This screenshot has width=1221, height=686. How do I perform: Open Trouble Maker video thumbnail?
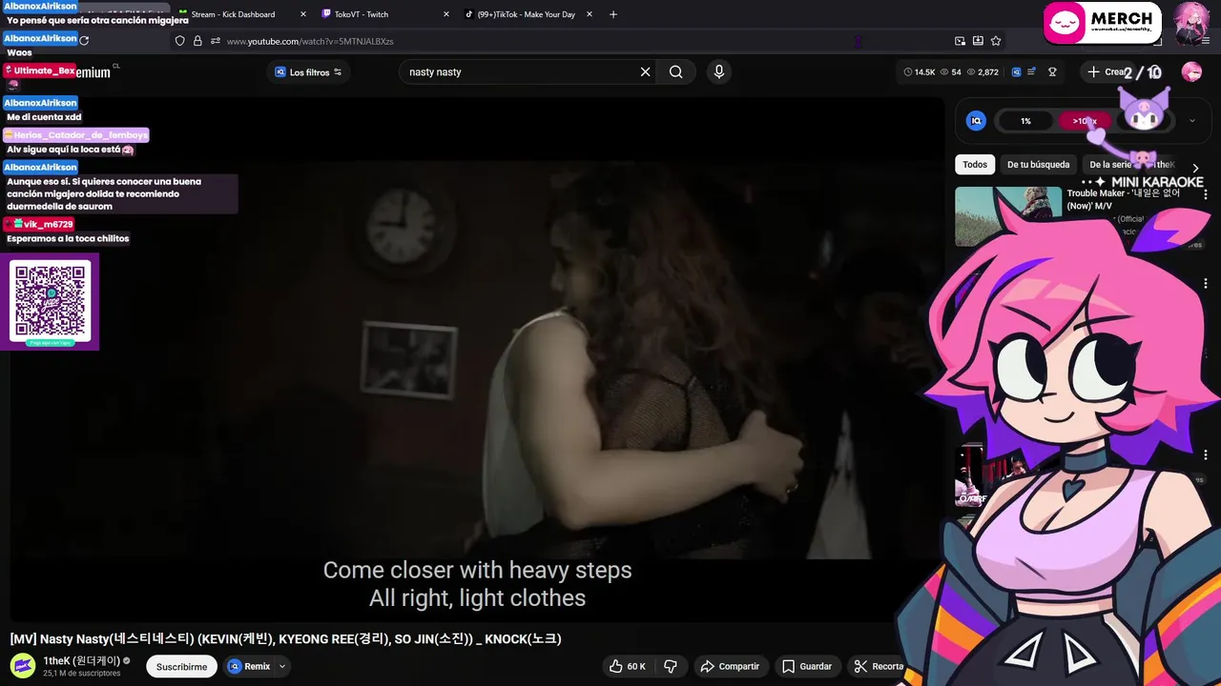(x=1007, y=215)
